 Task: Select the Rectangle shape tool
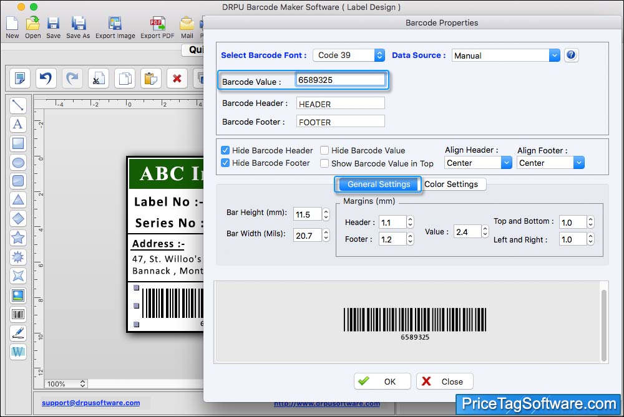[x=18, y=143]
